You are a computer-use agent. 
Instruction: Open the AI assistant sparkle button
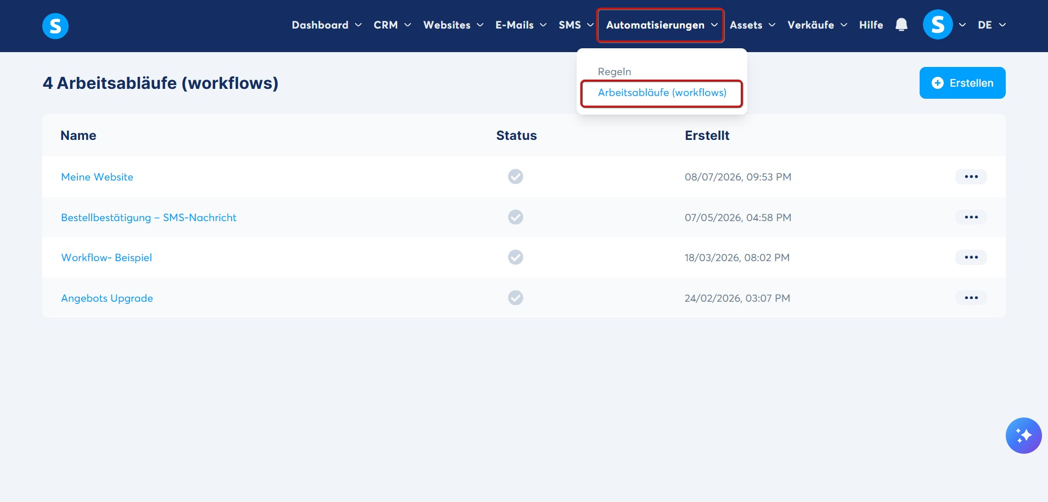coord(1023,436)
